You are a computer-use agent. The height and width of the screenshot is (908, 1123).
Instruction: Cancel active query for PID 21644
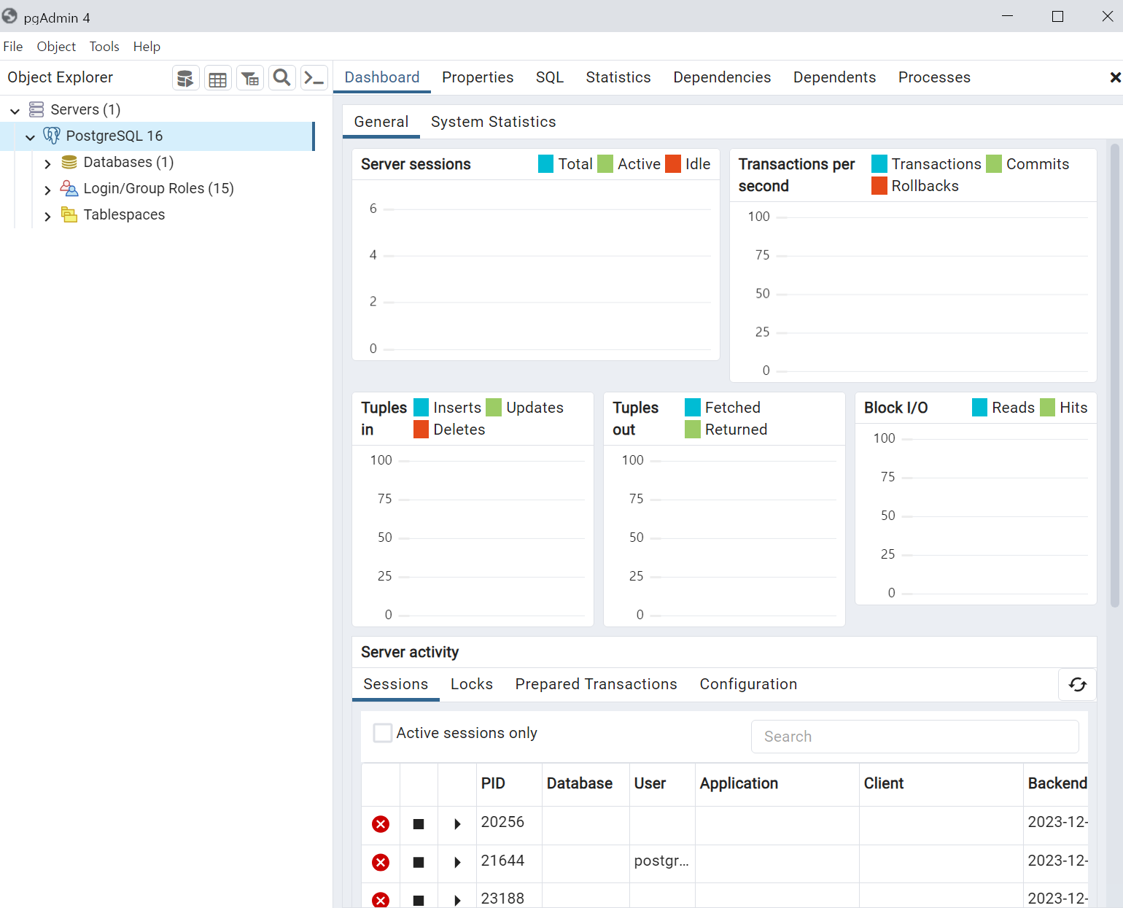[x=419, y=863]
